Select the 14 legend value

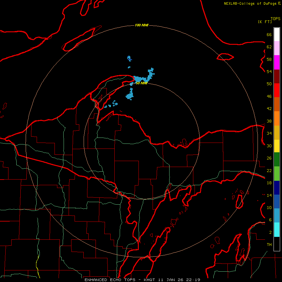tap(269, 195)
